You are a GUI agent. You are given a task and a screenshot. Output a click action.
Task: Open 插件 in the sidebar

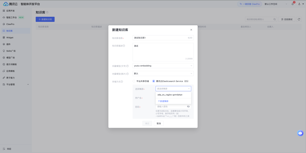tap(16, 44)
